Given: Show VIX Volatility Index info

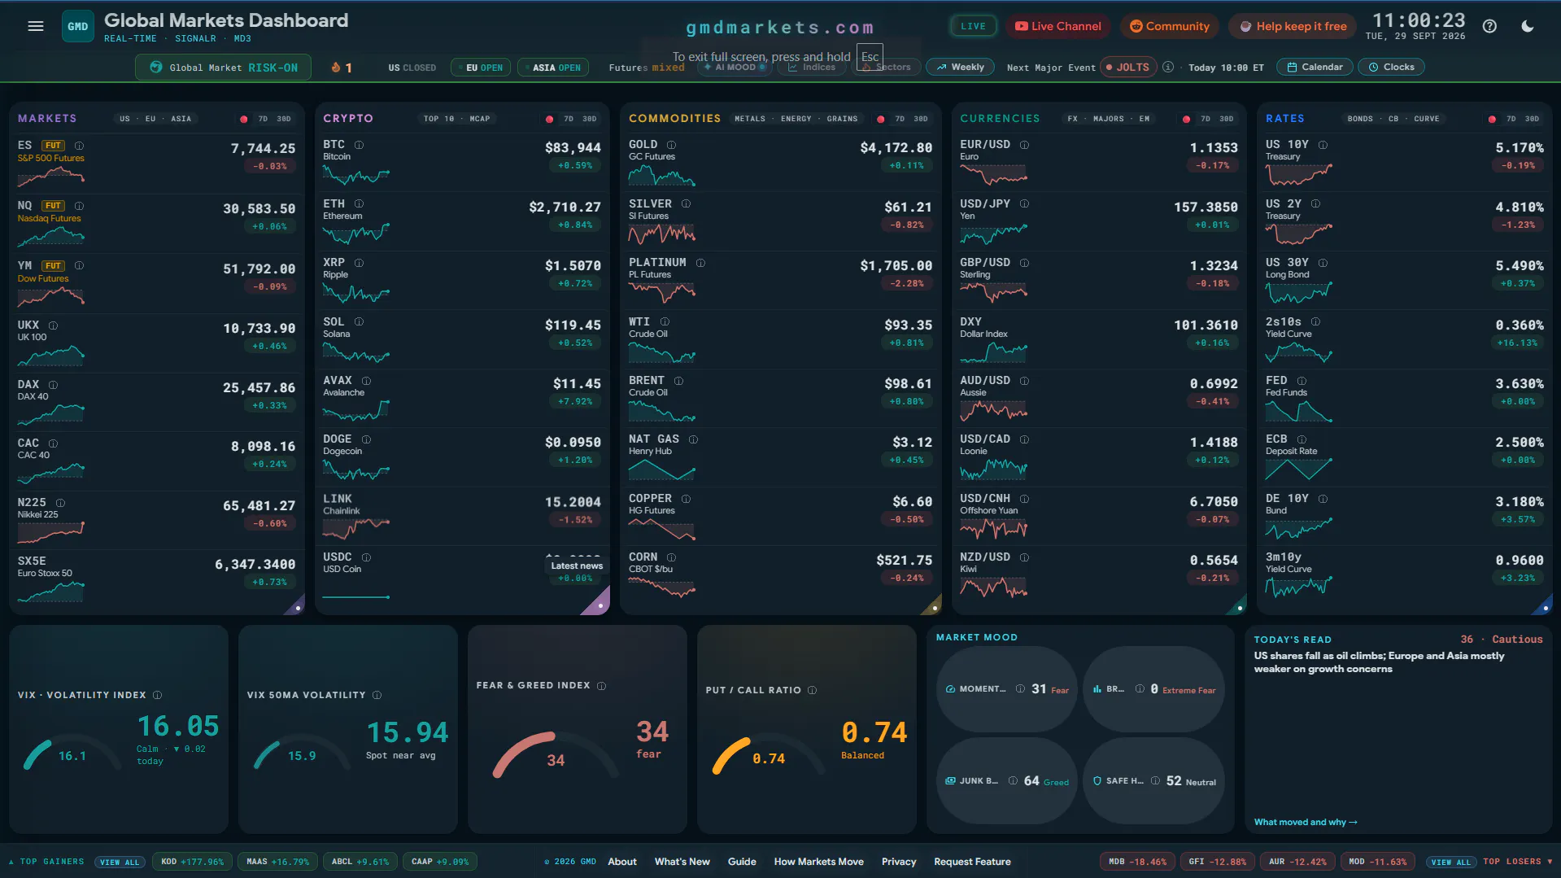Looking at the screenshot, I should point(157,695).
